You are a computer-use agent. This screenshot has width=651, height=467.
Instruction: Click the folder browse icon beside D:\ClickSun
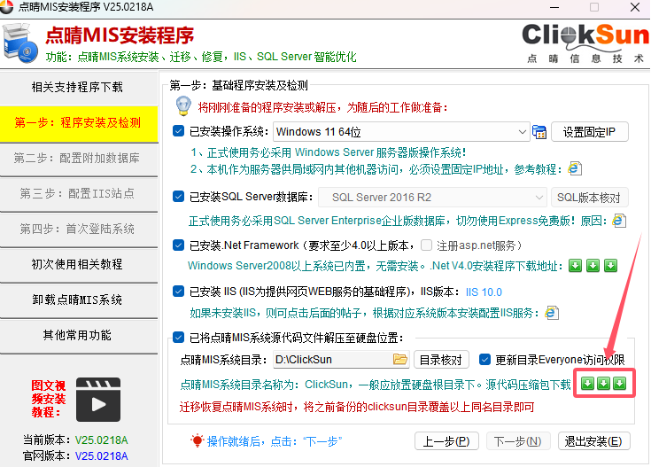coord(399,359)
